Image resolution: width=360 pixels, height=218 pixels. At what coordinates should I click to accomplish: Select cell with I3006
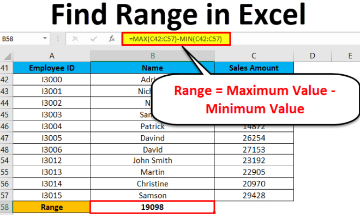[52, 149]
